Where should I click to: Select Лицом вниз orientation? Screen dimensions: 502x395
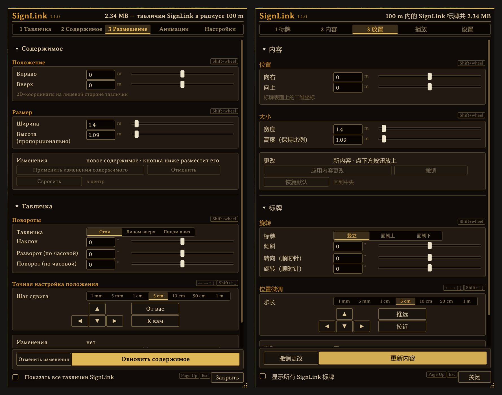177,232
